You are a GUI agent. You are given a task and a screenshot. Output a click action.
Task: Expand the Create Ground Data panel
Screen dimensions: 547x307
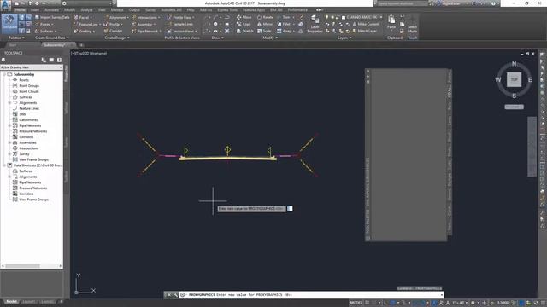point(51,38)
